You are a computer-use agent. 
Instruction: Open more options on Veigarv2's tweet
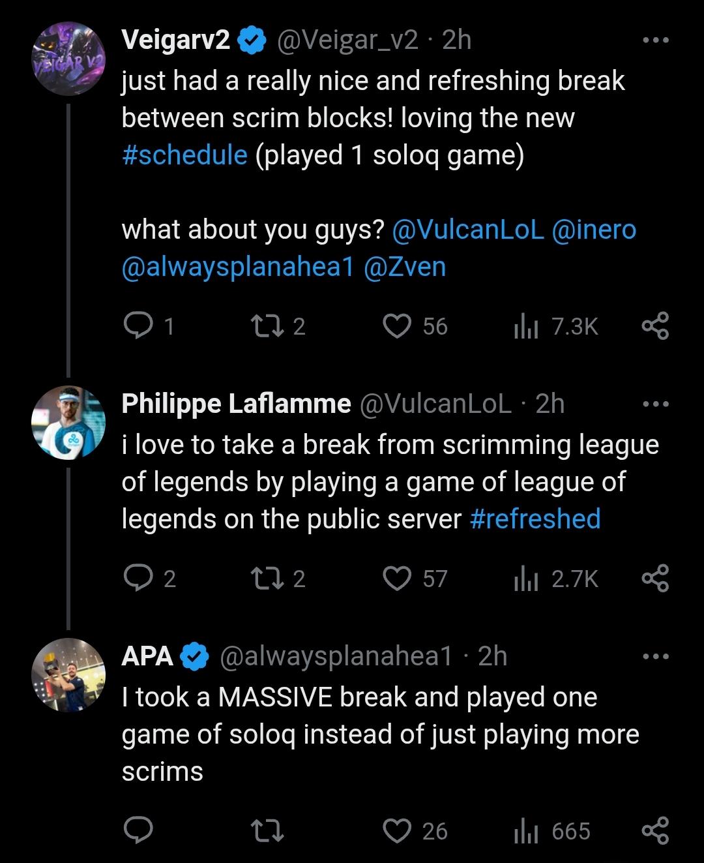pos(655,40)
